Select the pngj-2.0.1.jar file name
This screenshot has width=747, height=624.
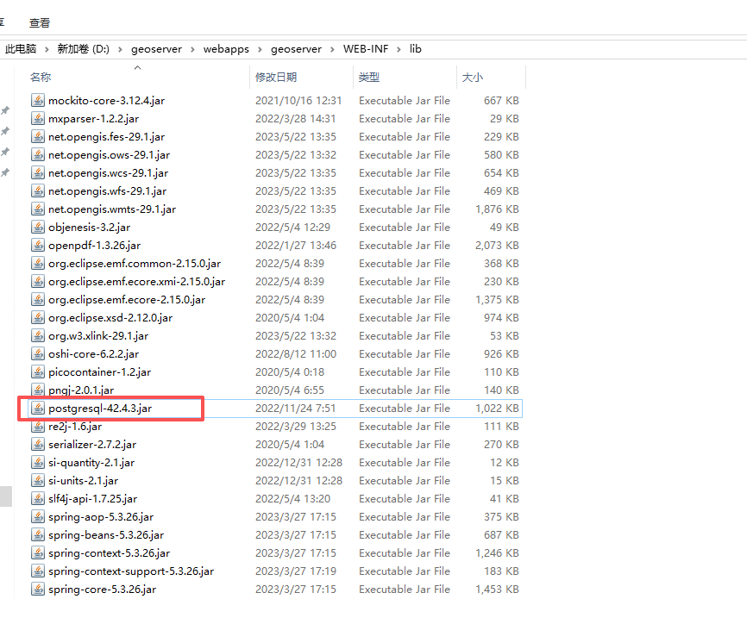click(x=81, y=390)
